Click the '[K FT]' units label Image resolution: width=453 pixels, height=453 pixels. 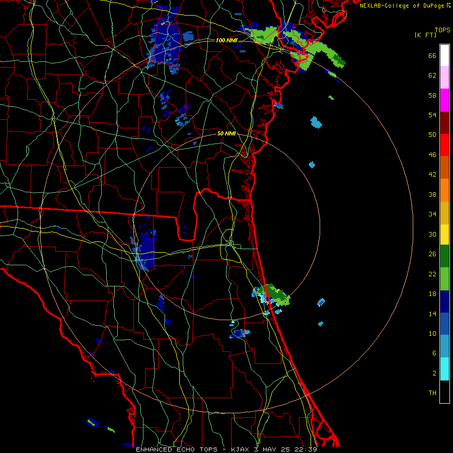[x=426, y=35]
